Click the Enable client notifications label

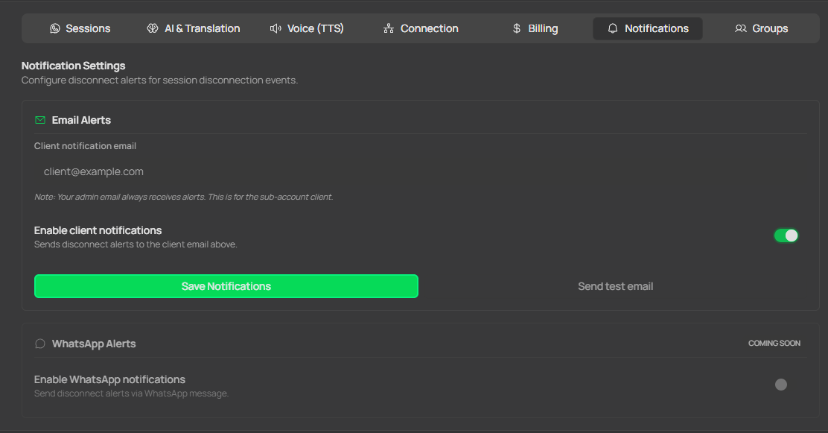pyautogui.click(x=98, y=230)
